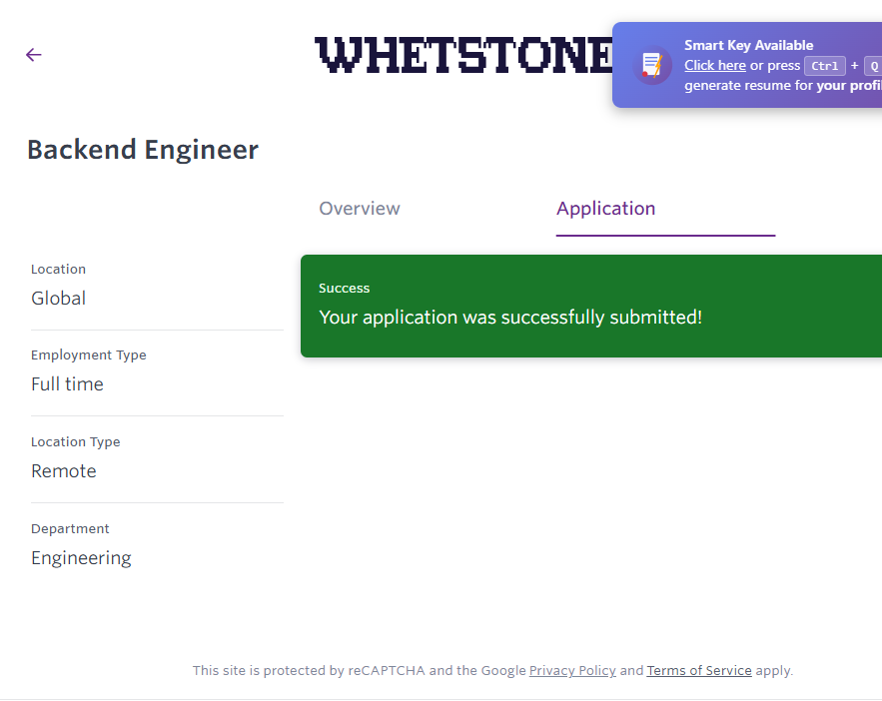Click the Engineering department value
This screenshot has height=701, width=882.
pyautogui.click(x=81, y=558)
